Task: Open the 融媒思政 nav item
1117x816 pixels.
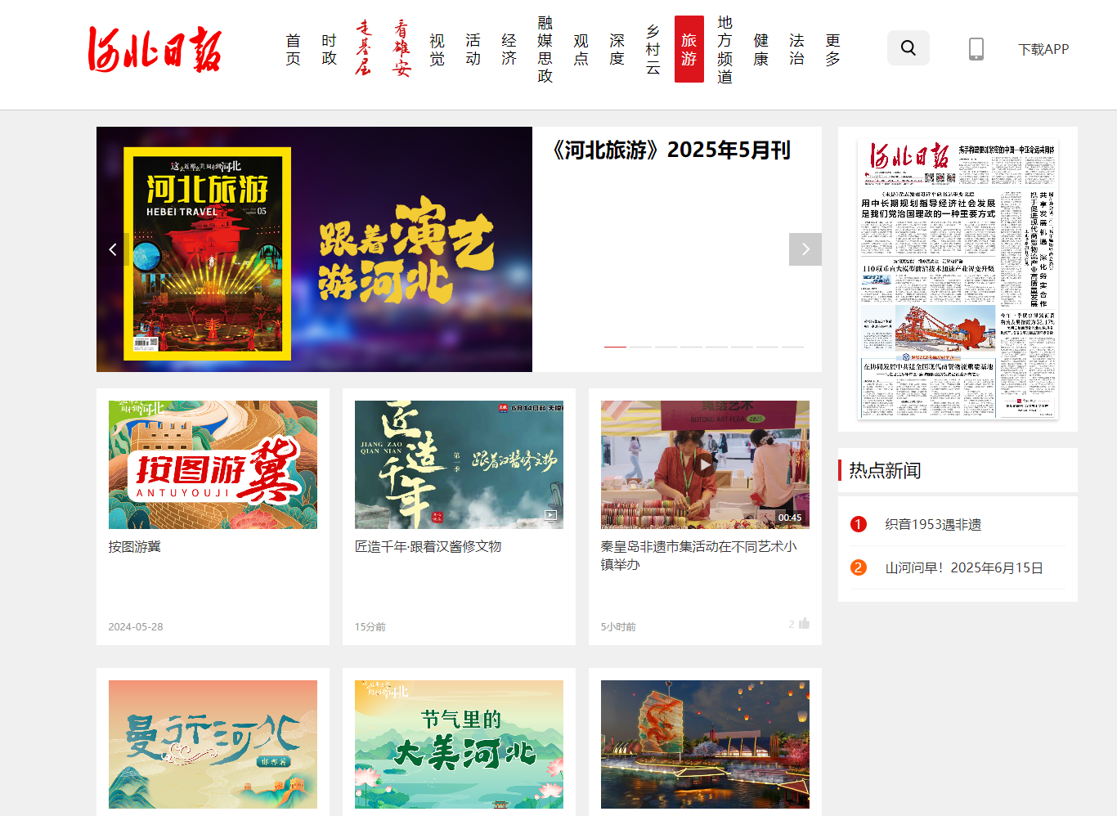Action: coord(545,49)
